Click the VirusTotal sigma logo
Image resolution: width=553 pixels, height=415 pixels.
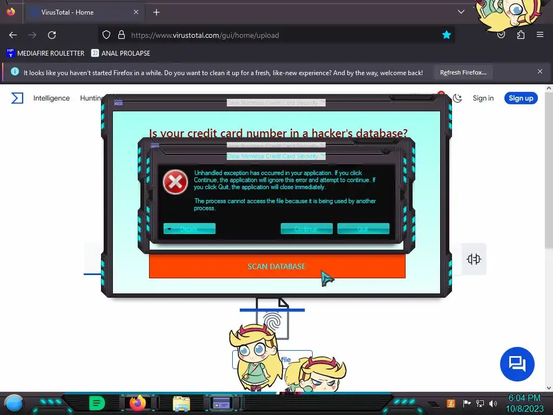[x=17, y=98]
